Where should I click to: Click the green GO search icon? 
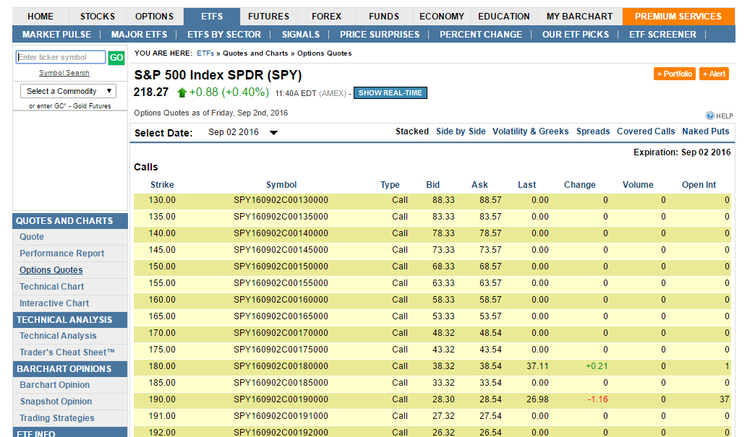click(x=116, y=57)
